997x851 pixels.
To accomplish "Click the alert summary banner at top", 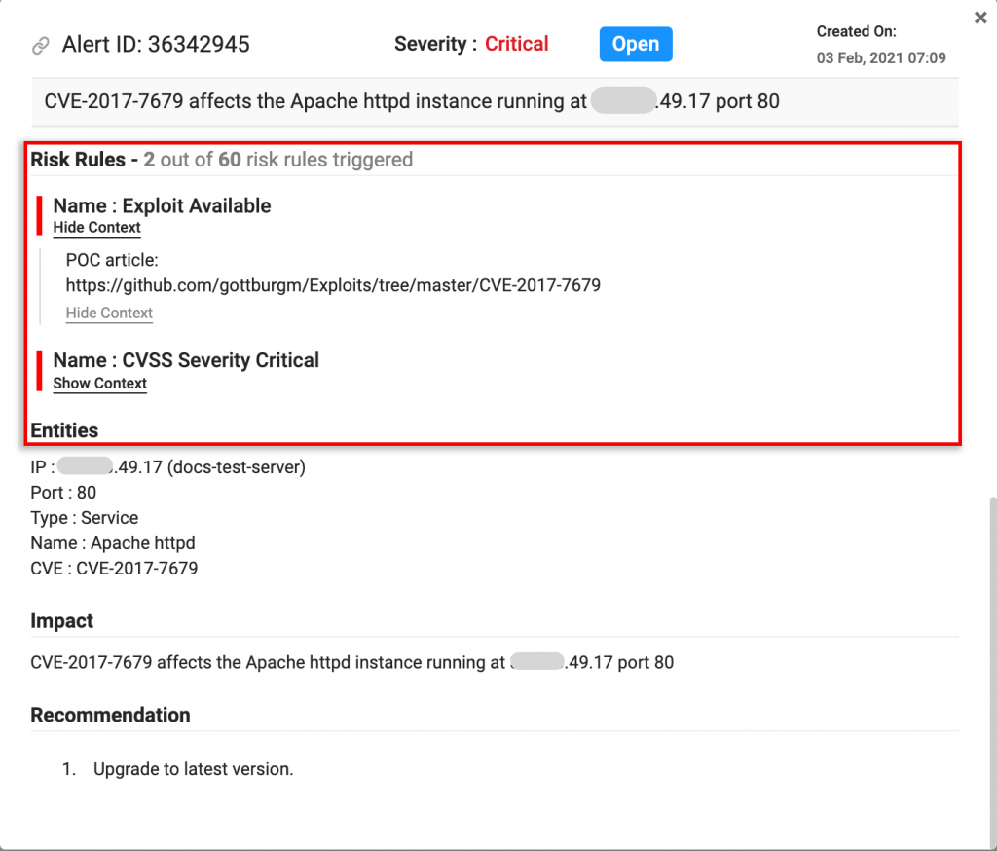I will click(496, 102).
